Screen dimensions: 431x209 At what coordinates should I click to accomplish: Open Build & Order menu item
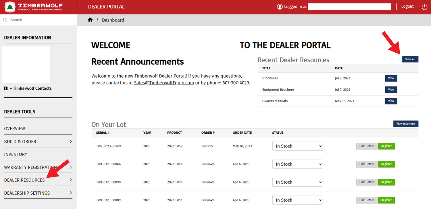coord(20,141)
